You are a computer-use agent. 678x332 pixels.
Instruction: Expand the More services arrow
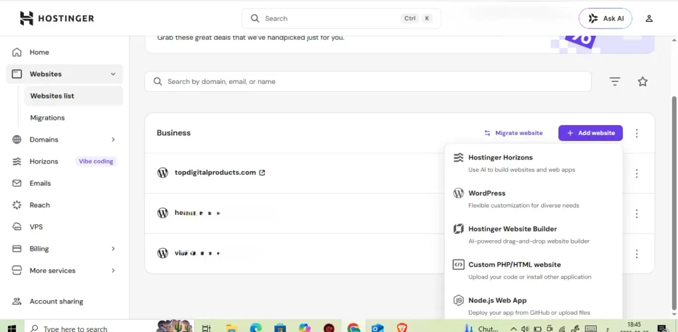coord(113,270)
